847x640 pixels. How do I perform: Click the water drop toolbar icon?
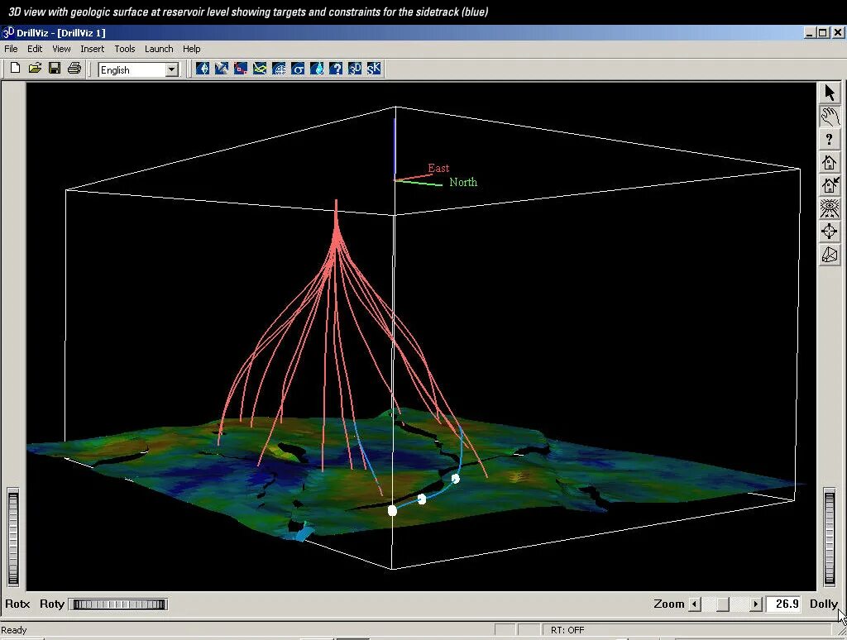[317, 69]
